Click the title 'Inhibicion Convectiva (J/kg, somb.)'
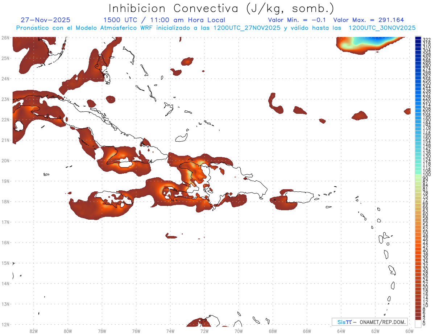 tap(221, 8)
